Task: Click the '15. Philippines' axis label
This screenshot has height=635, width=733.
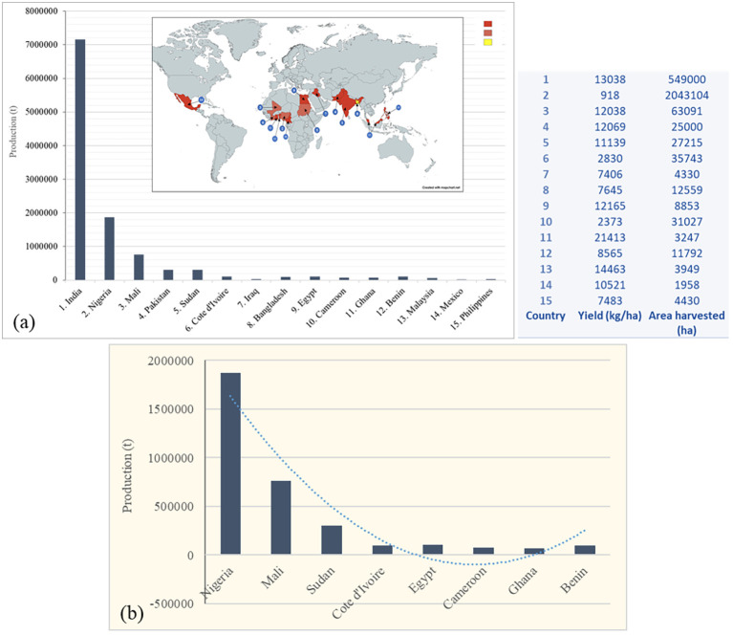Action: (x=472, y=309)
